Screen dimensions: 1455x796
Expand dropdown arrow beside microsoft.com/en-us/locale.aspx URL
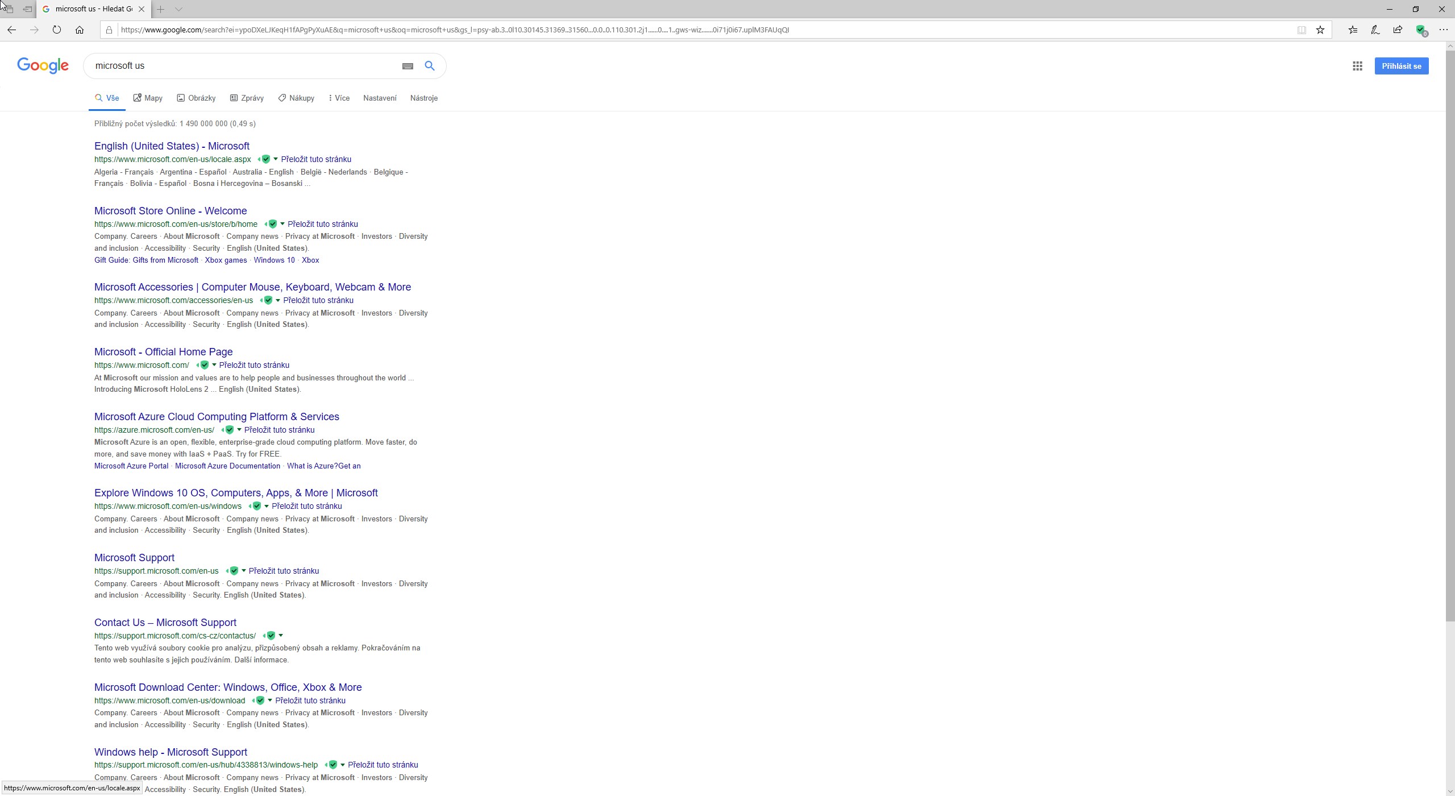276,159
